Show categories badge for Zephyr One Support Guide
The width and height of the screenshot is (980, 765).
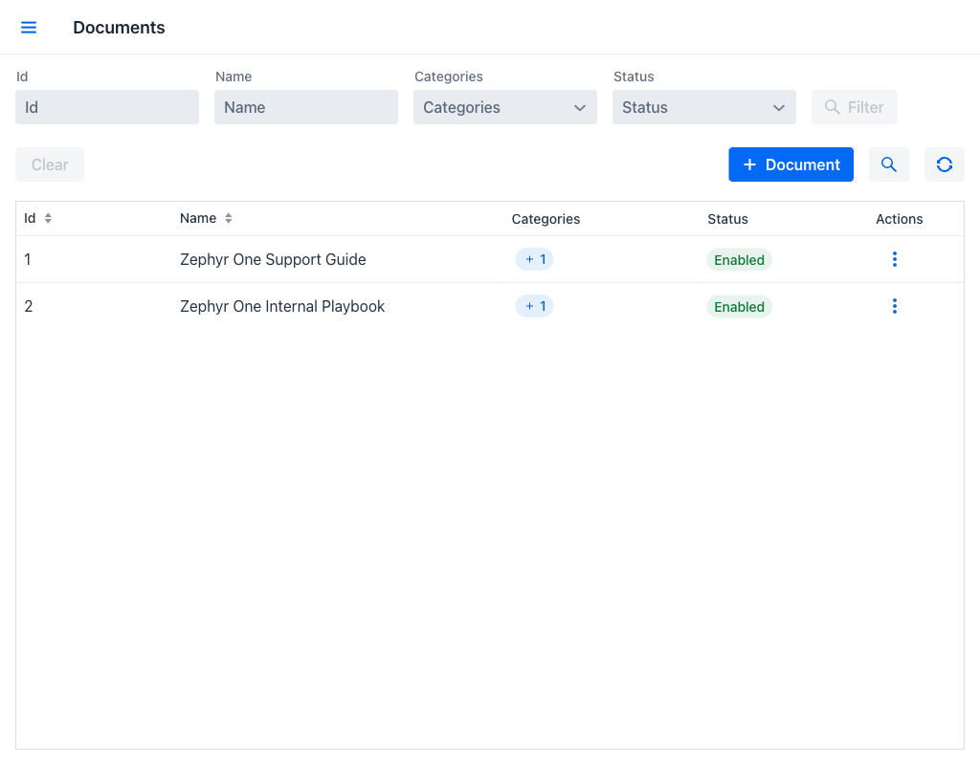[x=534, y=259]
